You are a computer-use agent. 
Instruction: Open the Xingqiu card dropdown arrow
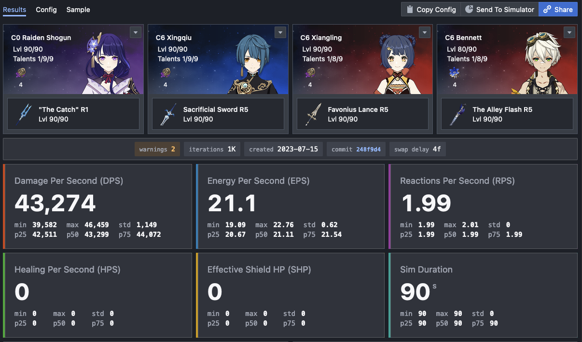(x=280, y=32)
